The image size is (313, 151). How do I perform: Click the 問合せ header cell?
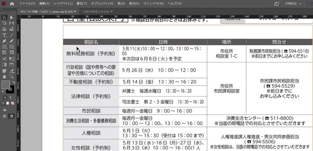279,42
